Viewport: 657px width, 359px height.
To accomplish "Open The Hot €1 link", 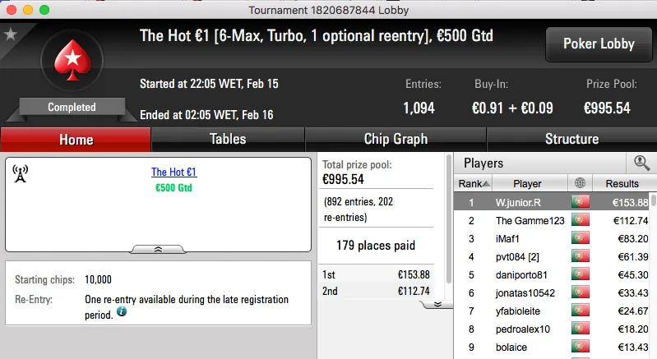I will [x=174, y=173].
